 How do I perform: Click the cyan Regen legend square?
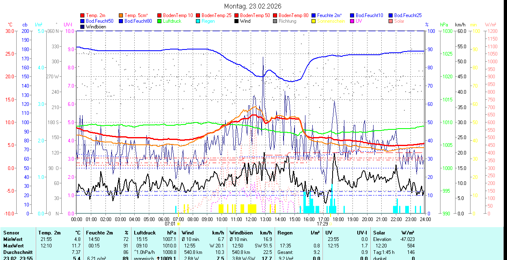(198, 21)
